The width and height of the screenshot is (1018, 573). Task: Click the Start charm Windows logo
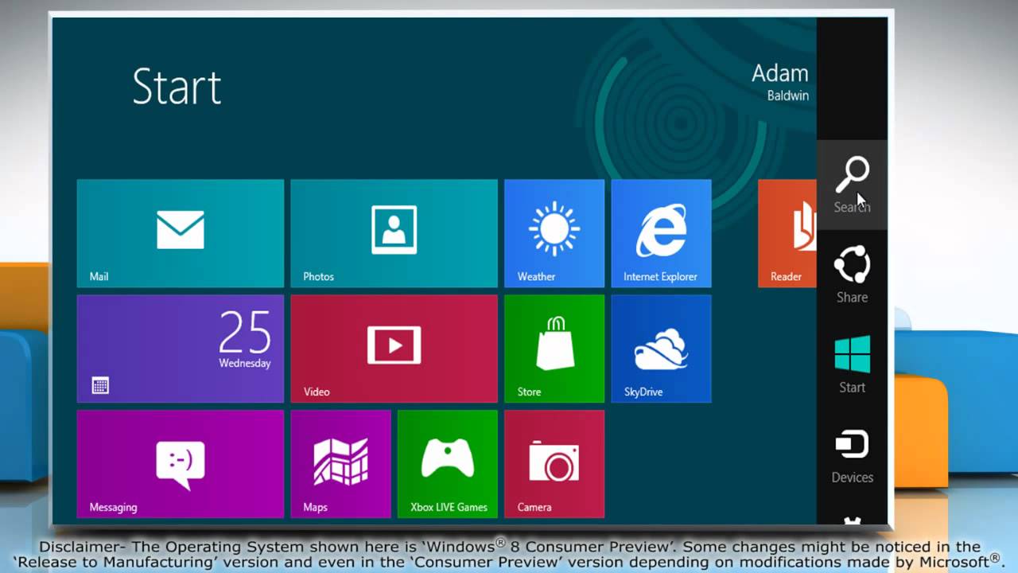(x=852, y=354)
